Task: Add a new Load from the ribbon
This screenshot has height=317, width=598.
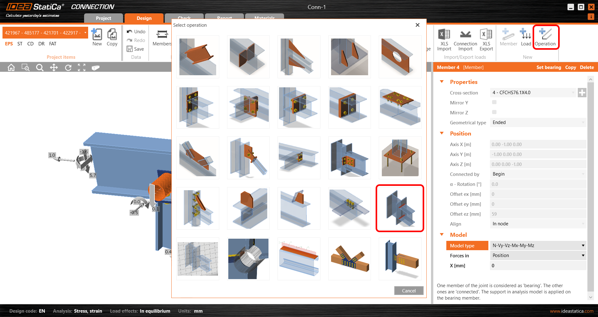Action: (526, 37)
